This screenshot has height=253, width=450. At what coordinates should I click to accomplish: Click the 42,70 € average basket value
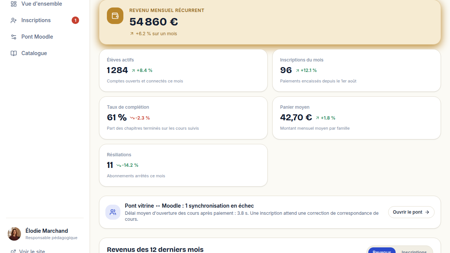[x=296, y=117]
